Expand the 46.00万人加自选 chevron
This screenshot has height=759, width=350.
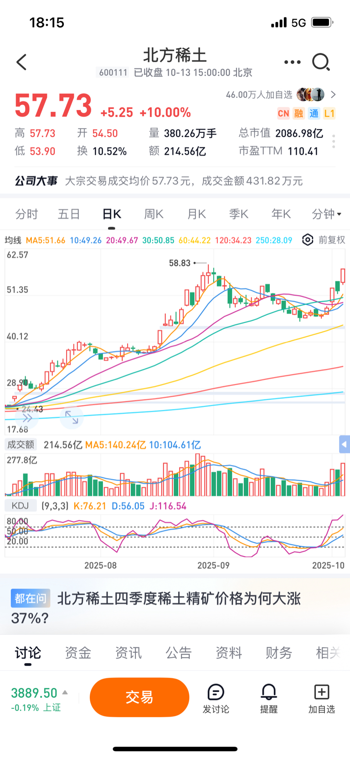pyautogui.click(x=333, y=94)
